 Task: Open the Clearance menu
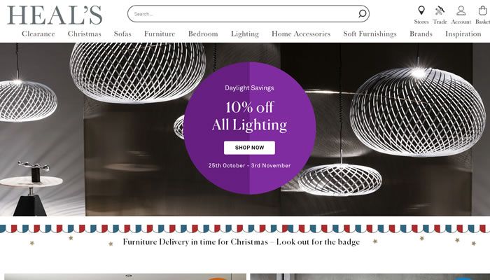(x=38, y=34)
